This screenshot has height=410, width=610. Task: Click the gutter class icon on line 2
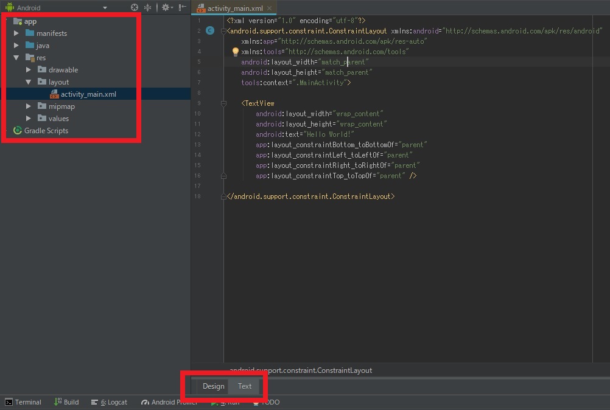pos(210,30)
